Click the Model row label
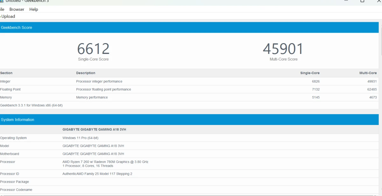Screen dimensions: 382x196 tap(4, 146)
